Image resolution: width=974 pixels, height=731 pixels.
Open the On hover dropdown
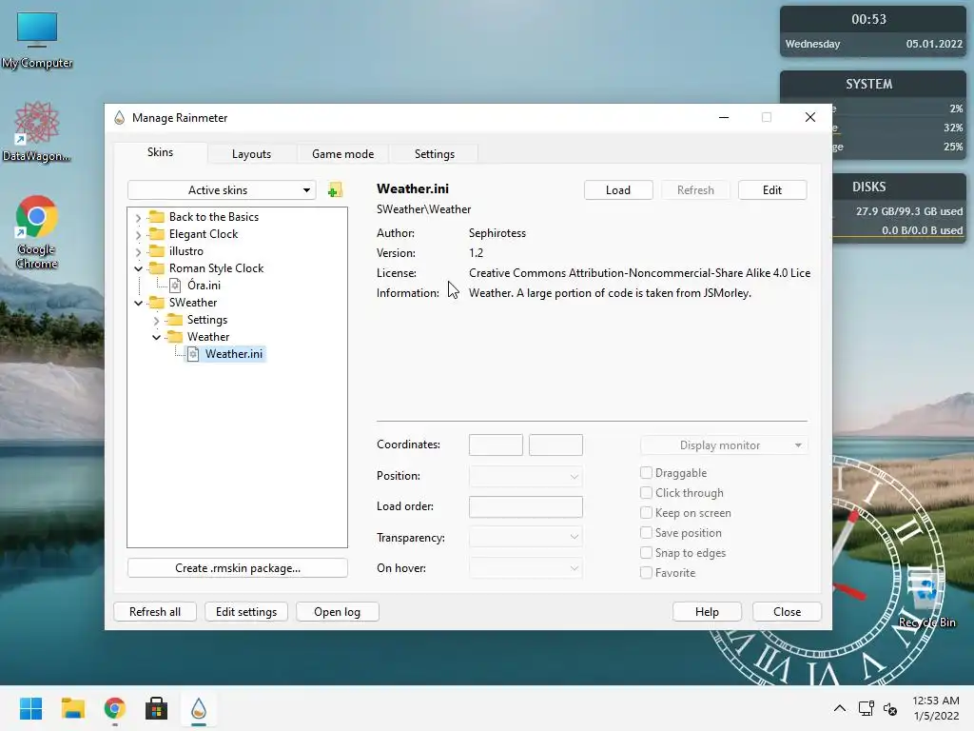point(525,568)
